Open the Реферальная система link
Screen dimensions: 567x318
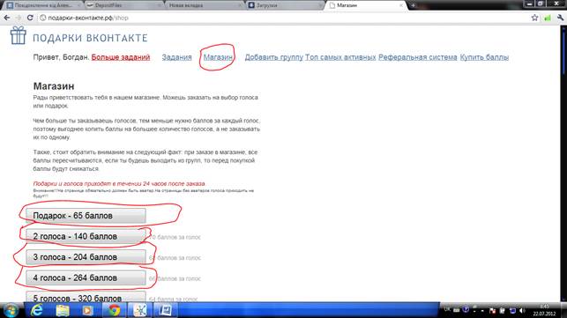point(418,57)
